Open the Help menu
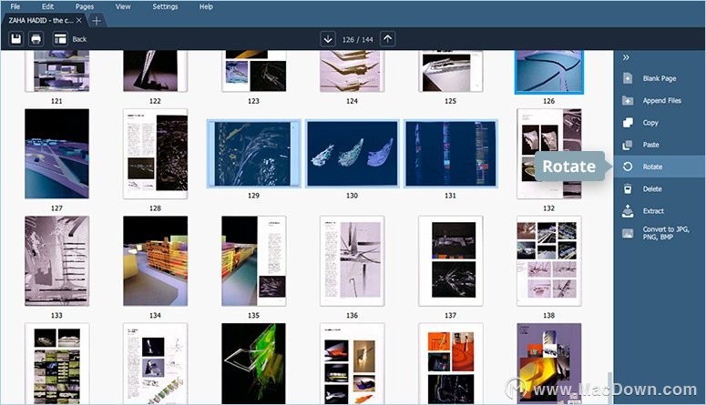The height and width of the screenshot is (405, 706). pos(206,6)
